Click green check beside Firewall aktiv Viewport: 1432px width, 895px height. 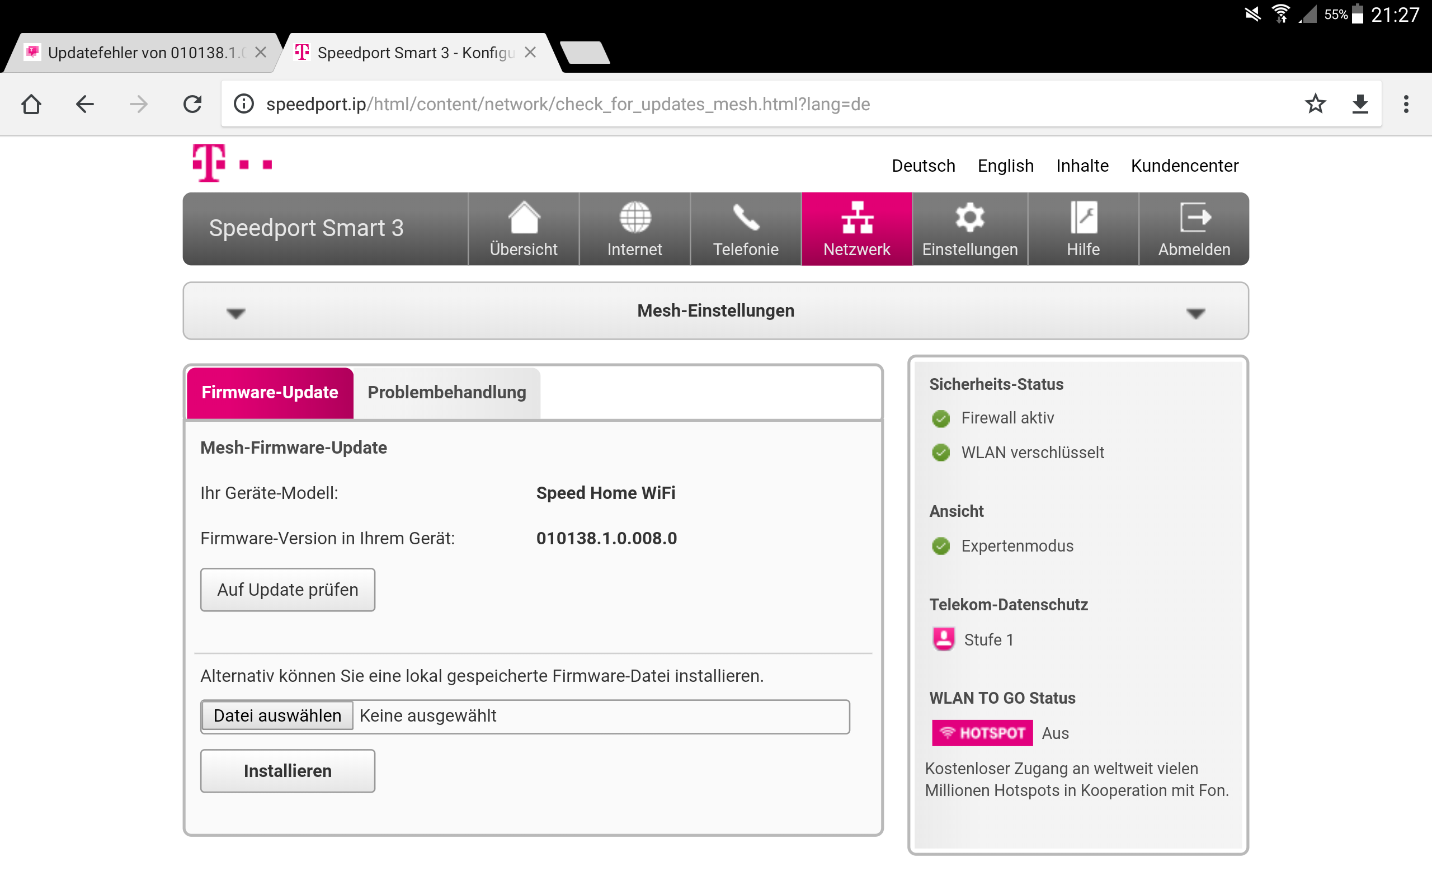point(941,418)
